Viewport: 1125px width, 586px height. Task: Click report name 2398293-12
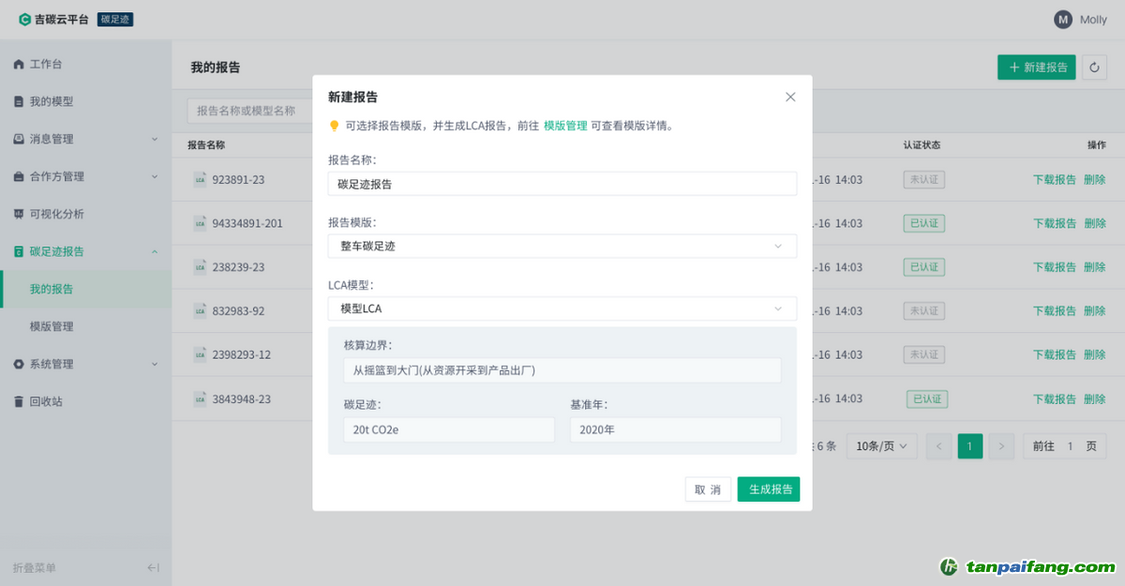coord(242,354)
